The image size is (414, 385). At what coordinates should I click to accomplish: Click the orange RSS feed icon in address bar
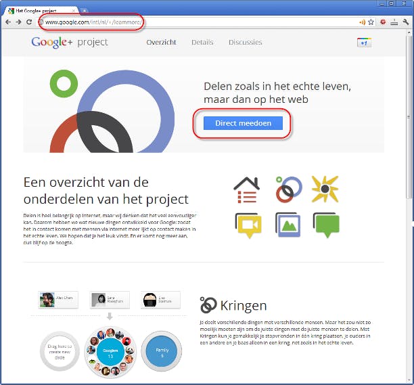tap(363, 22)
